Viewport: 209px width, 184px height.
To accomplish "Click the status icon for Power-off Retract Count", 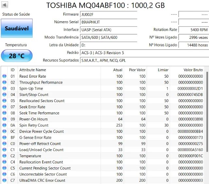I will pyautogui.click(x=4, y=144).
